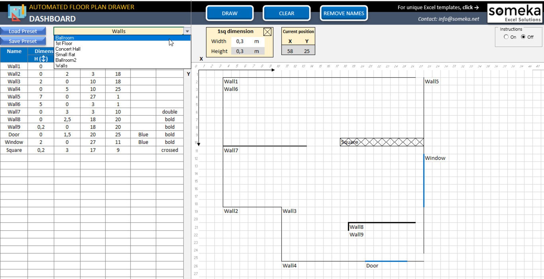
Task: Click the 1sq dimension heading
Action: [235, 31]
